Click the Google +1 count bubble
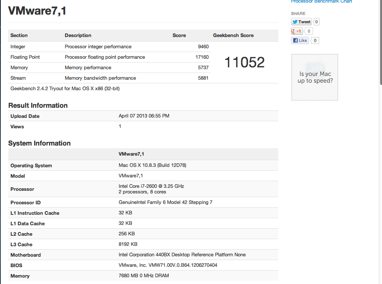This screenshot has width=382, height=284. 309,31
